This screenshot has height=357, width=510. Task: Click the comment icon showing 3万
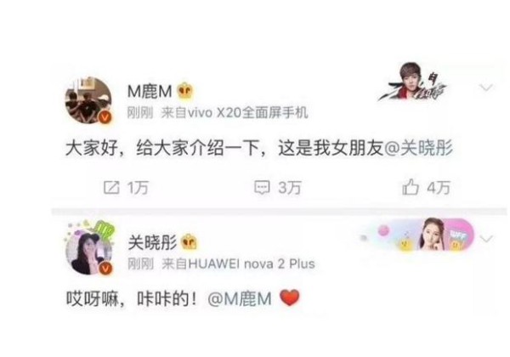click(x=262, y=188)
